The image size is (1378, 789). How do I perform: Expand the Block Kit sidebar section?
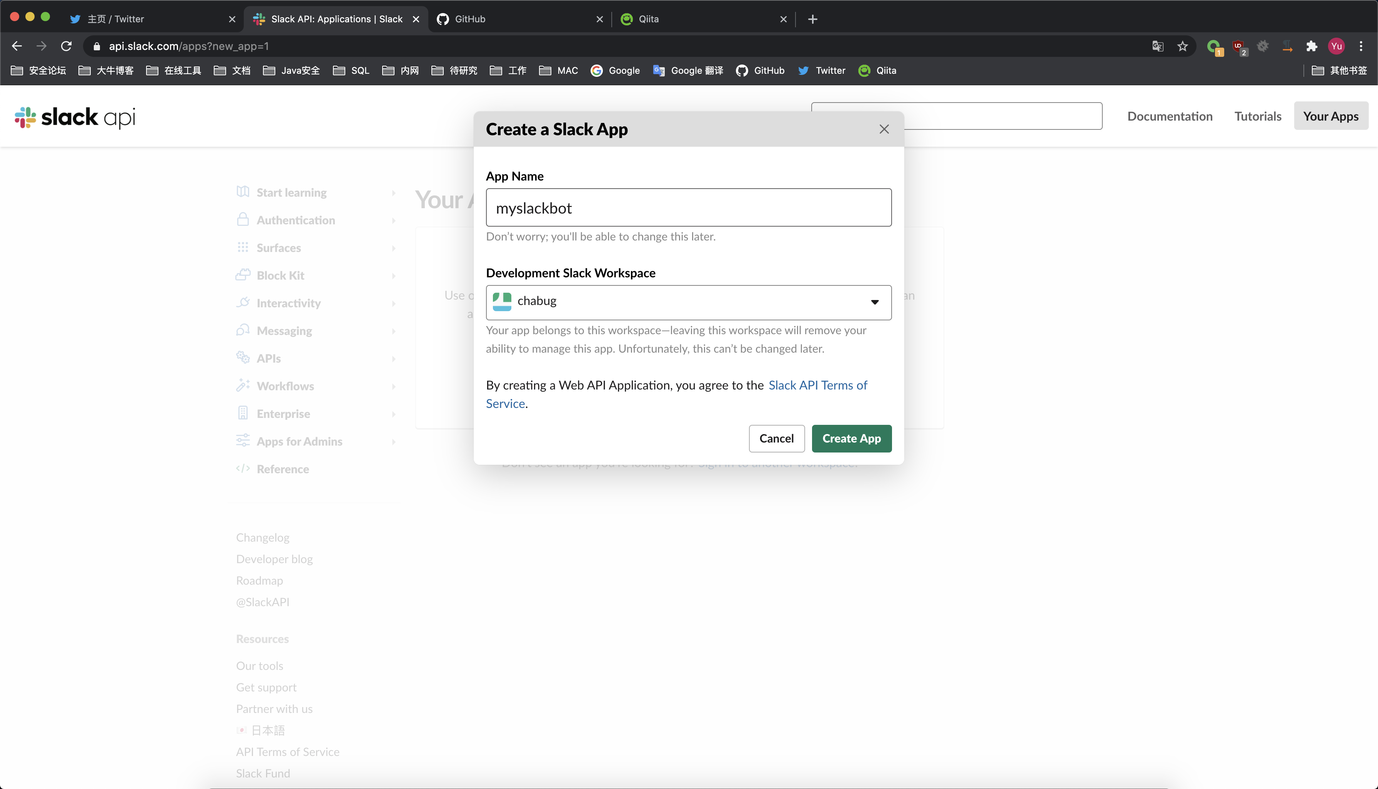coord(316,275)
